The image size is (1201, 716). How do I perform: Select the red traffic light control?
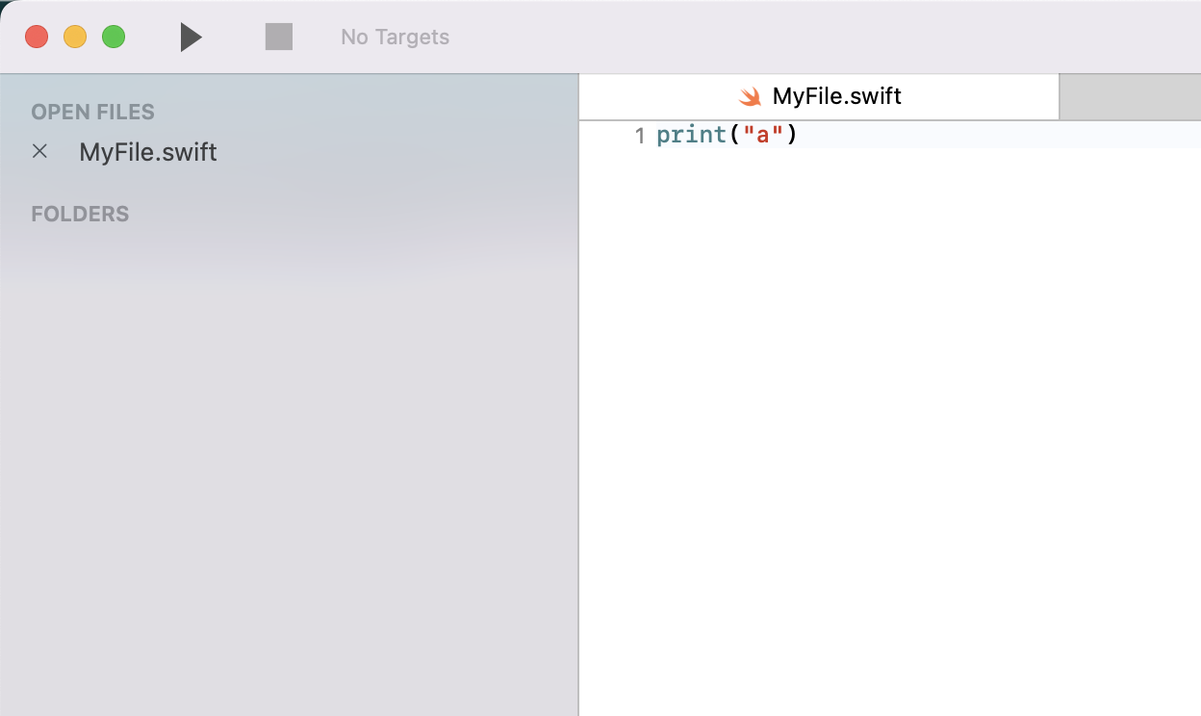coord(37,37)
